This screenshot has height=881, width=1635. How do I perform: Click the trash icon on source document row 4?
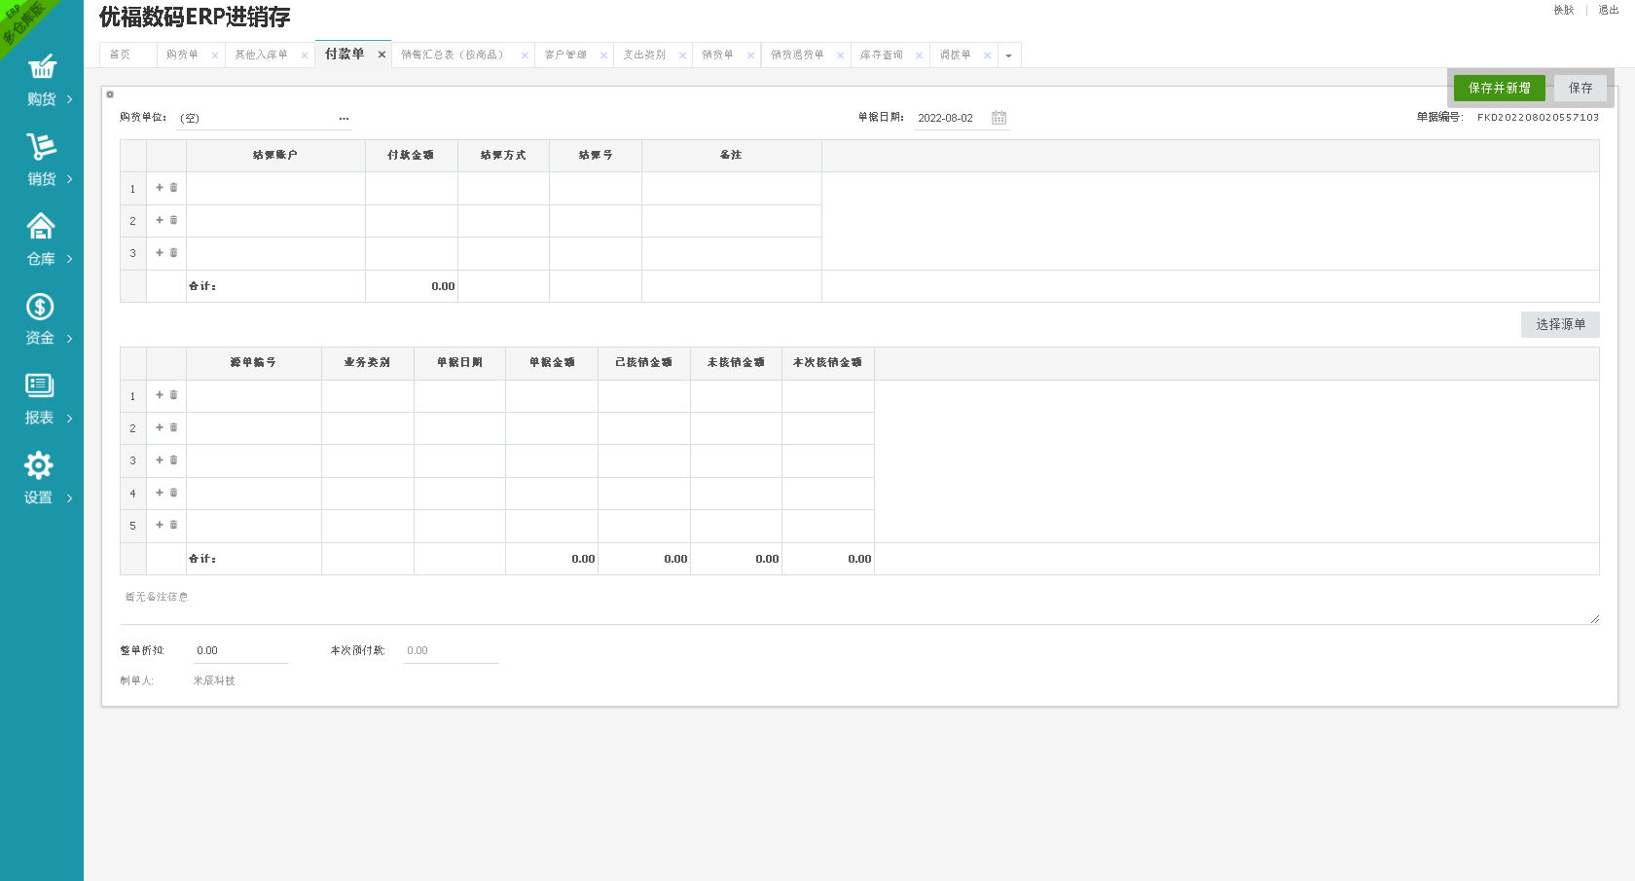(x=174, y=493)
